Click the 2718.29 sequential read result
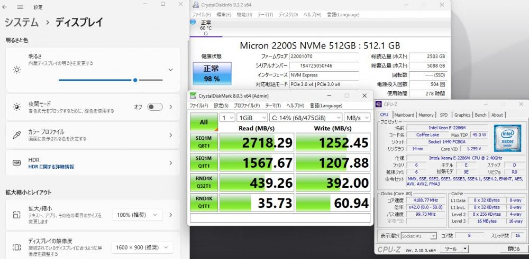The width and height of the screenshot is (529, 259). [257, 142]
